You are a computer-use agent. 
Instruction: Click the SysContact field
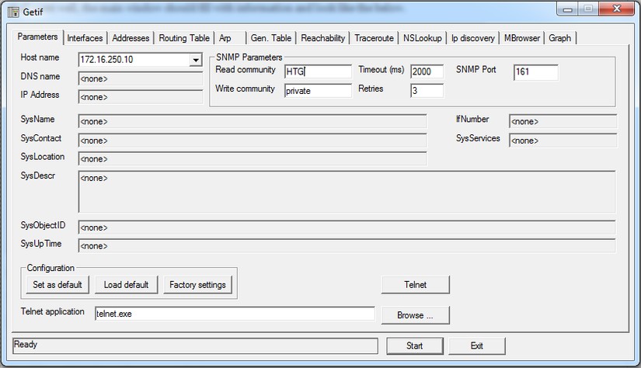[253, 141]
